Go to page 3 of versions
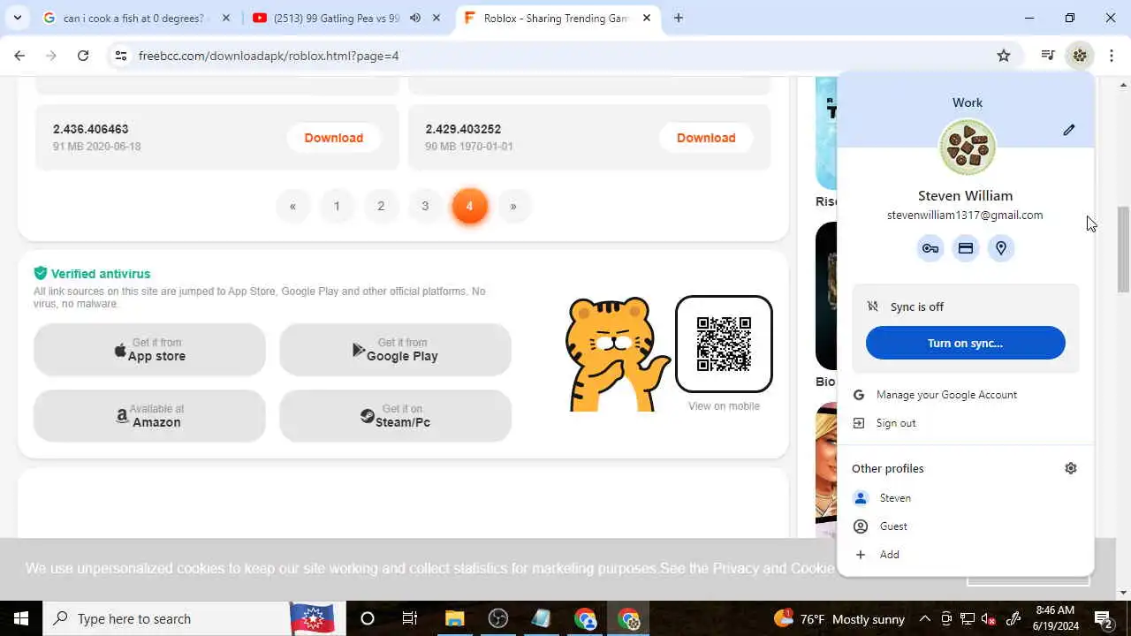This screenshot has width=1131, height=636. [425, 206]
